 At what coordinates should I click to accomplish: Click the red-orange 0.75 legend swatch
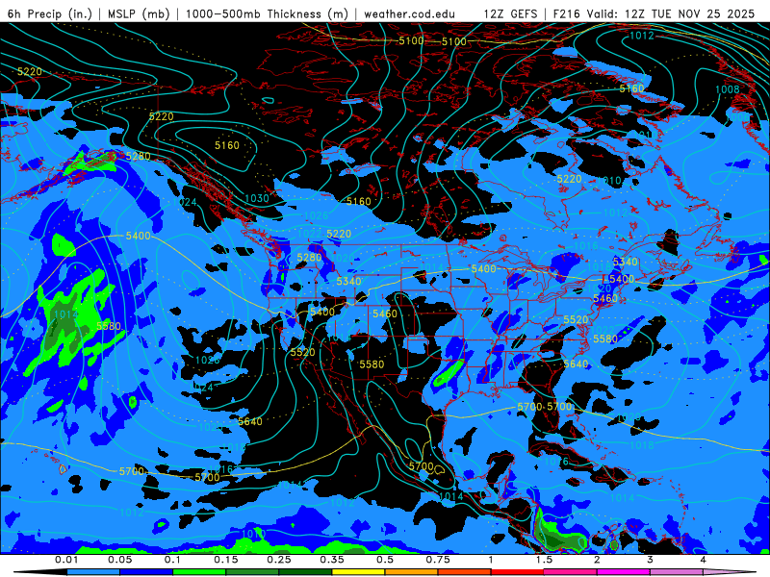pos(465,572)
